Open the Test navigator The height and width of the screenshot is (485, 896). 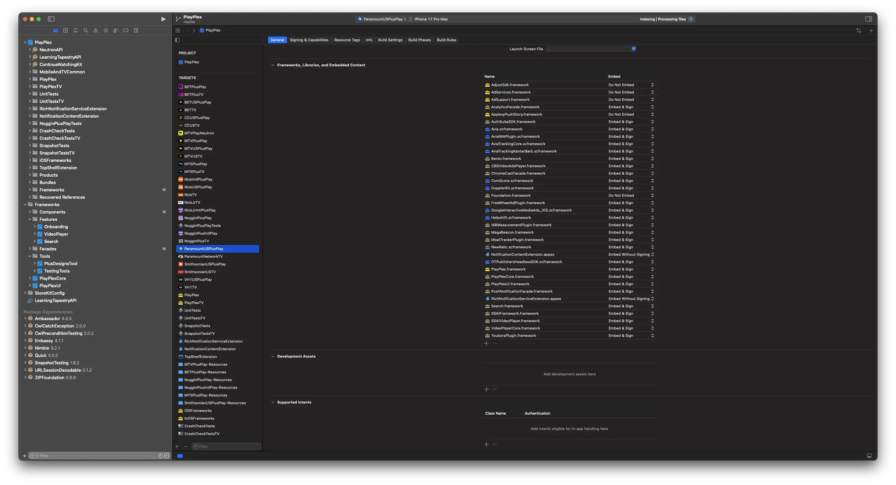(x=106, y=30)
